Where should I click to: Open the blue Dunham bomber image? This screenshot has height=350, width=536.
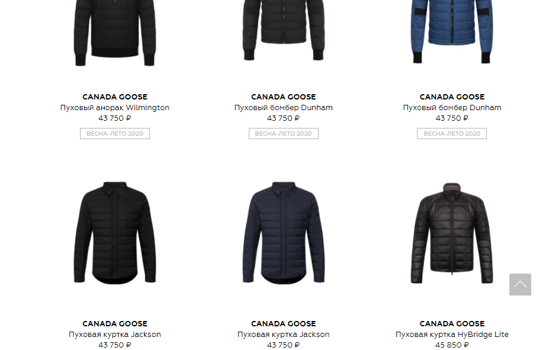click(452, 32)
